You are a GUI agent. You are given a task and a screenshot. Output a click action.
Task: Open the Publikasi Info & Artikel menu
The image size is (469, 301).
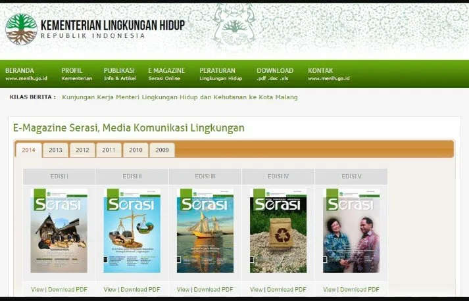tap(120, 74)
